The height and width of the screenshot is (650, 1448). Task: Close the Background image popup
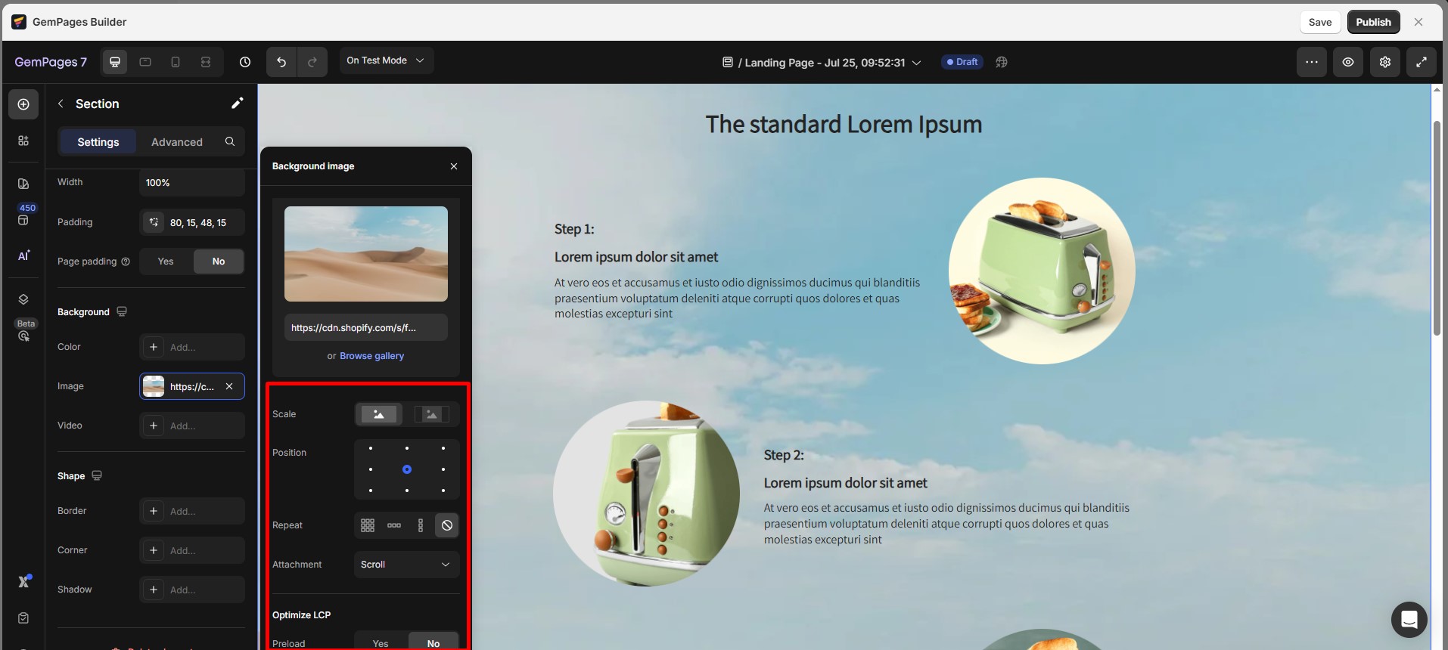point(454,166)
